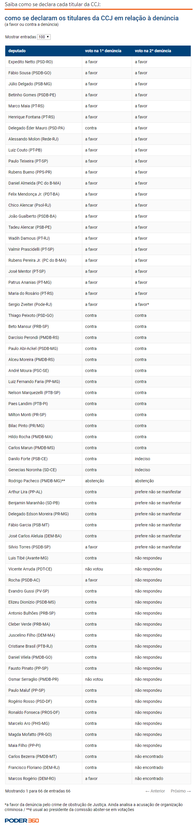Click the table title about titulares da CCJ
This screenshot has width=194, height=829.
[x=91, y=18]
